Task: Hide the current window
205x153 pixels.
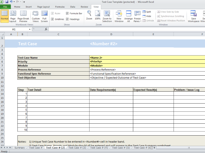Action: tap(147, 16)
